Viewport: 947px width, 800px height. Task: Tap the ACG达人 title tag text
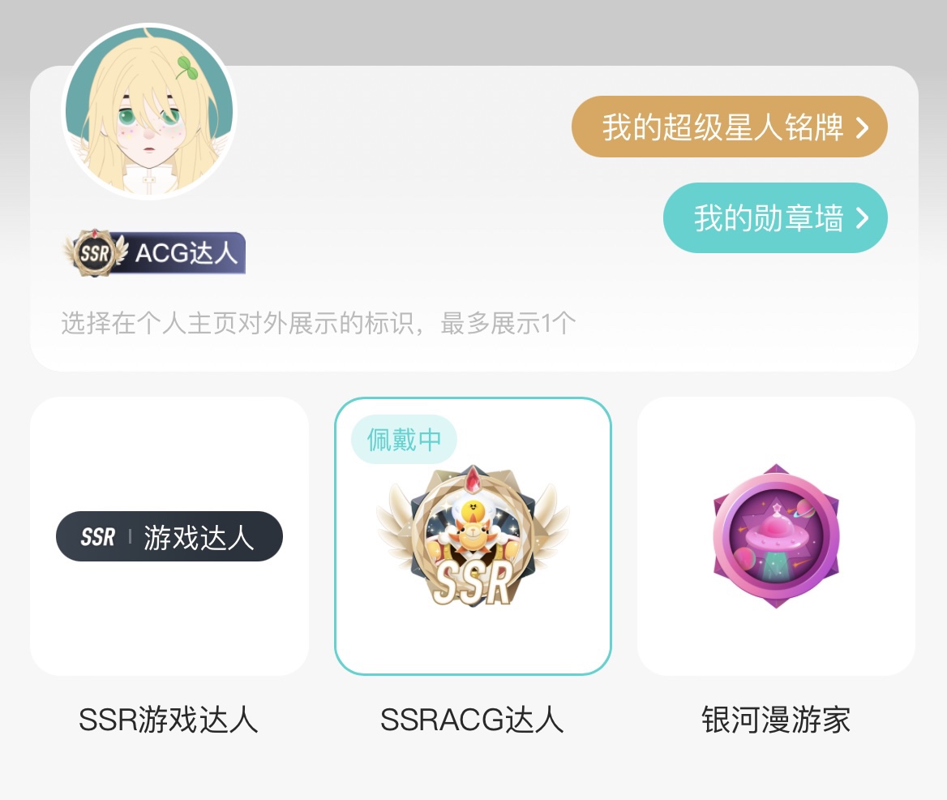[186, 253]
